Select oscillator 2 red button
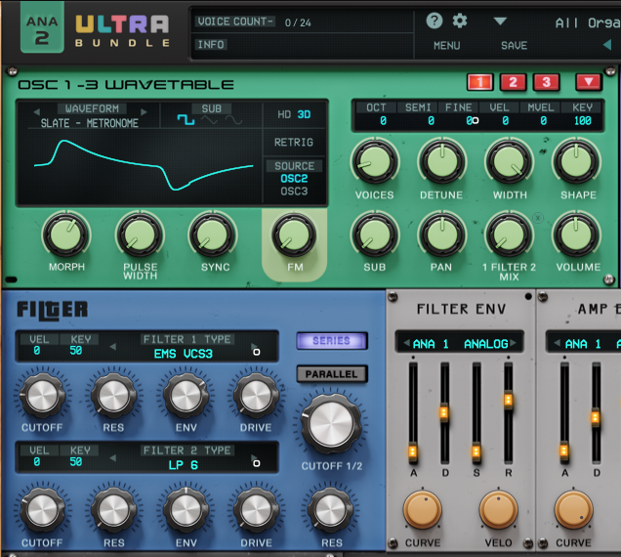621x557 pixels. click(514, 82)
